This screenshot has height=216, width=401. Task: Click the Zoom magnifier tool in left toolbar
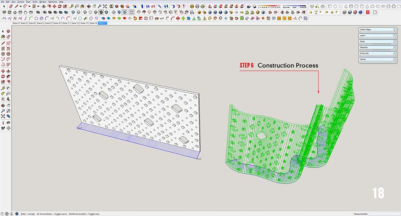3,110
